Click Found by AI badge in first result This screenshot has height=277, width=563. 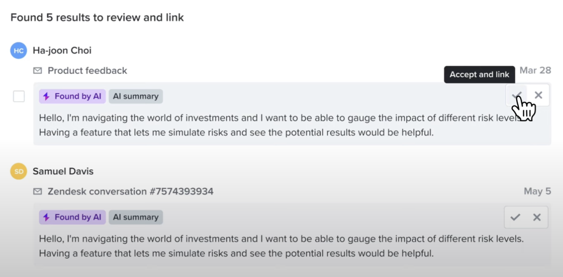pos(72,96)
